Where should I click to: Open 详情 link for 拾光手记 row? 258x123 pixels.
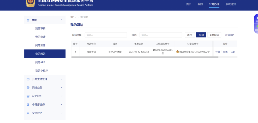coord(218,52)
